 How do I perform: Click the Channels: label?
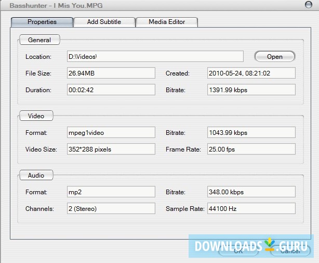click(39, 208)
